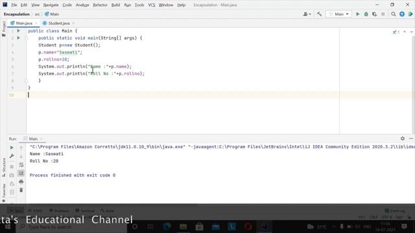Open the Favorites tool window sidebar tab
Image resolution: width=415 pixels, height=233 pixels.
tap(4, 193)
